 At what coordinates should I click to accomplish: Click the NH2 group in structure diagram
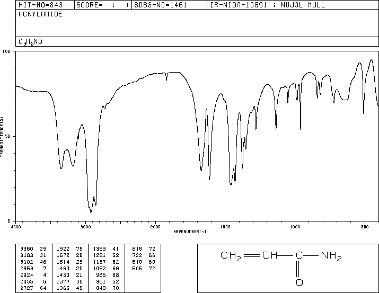point(331,258)
